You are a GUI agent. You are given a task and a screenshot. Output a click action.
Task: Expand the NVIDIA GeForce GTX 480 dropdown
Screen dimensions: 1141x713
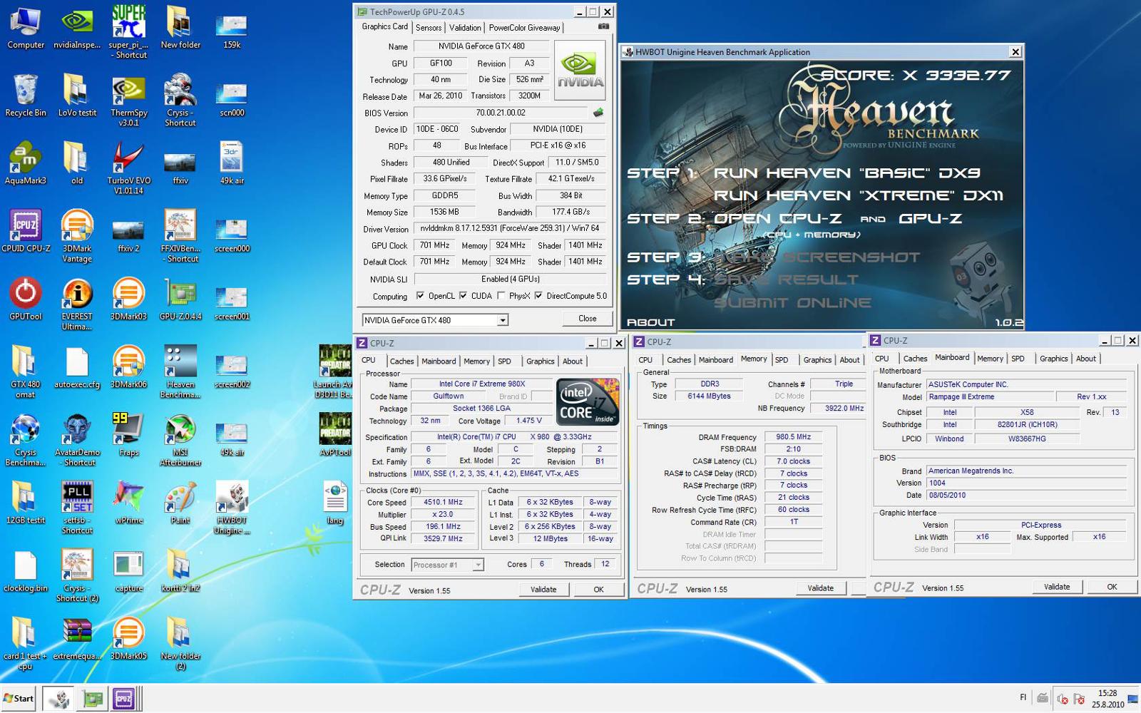502,320
